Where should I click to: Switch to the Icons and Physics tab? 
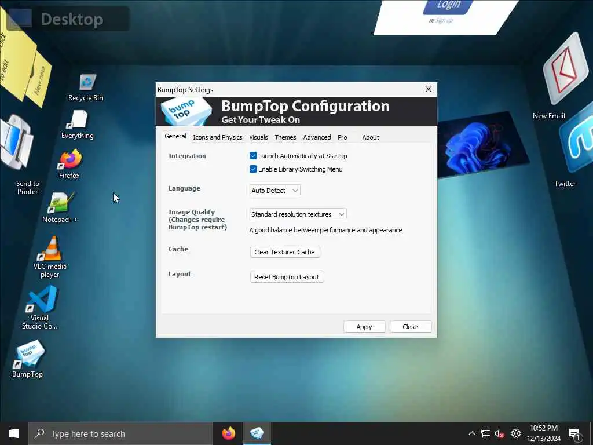(x=218, y=137)
